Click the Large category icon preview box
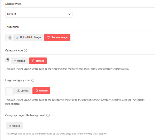This screenshot has height=140, width=159. pos(9,91)
